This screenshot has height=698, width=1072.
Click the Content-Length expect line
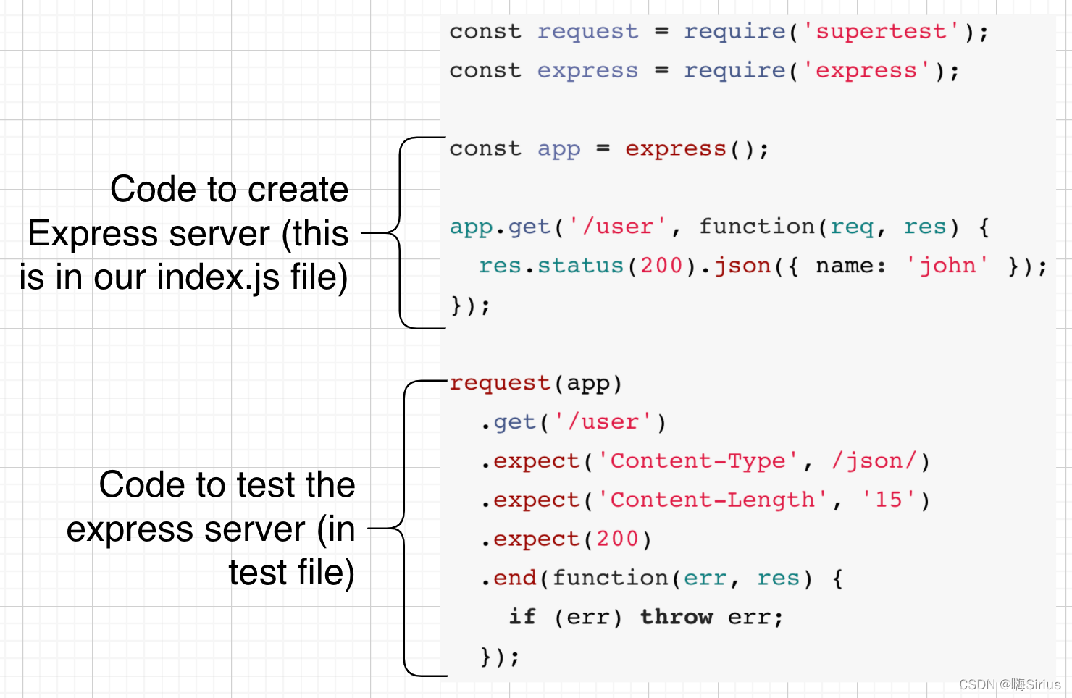[705, 501]
